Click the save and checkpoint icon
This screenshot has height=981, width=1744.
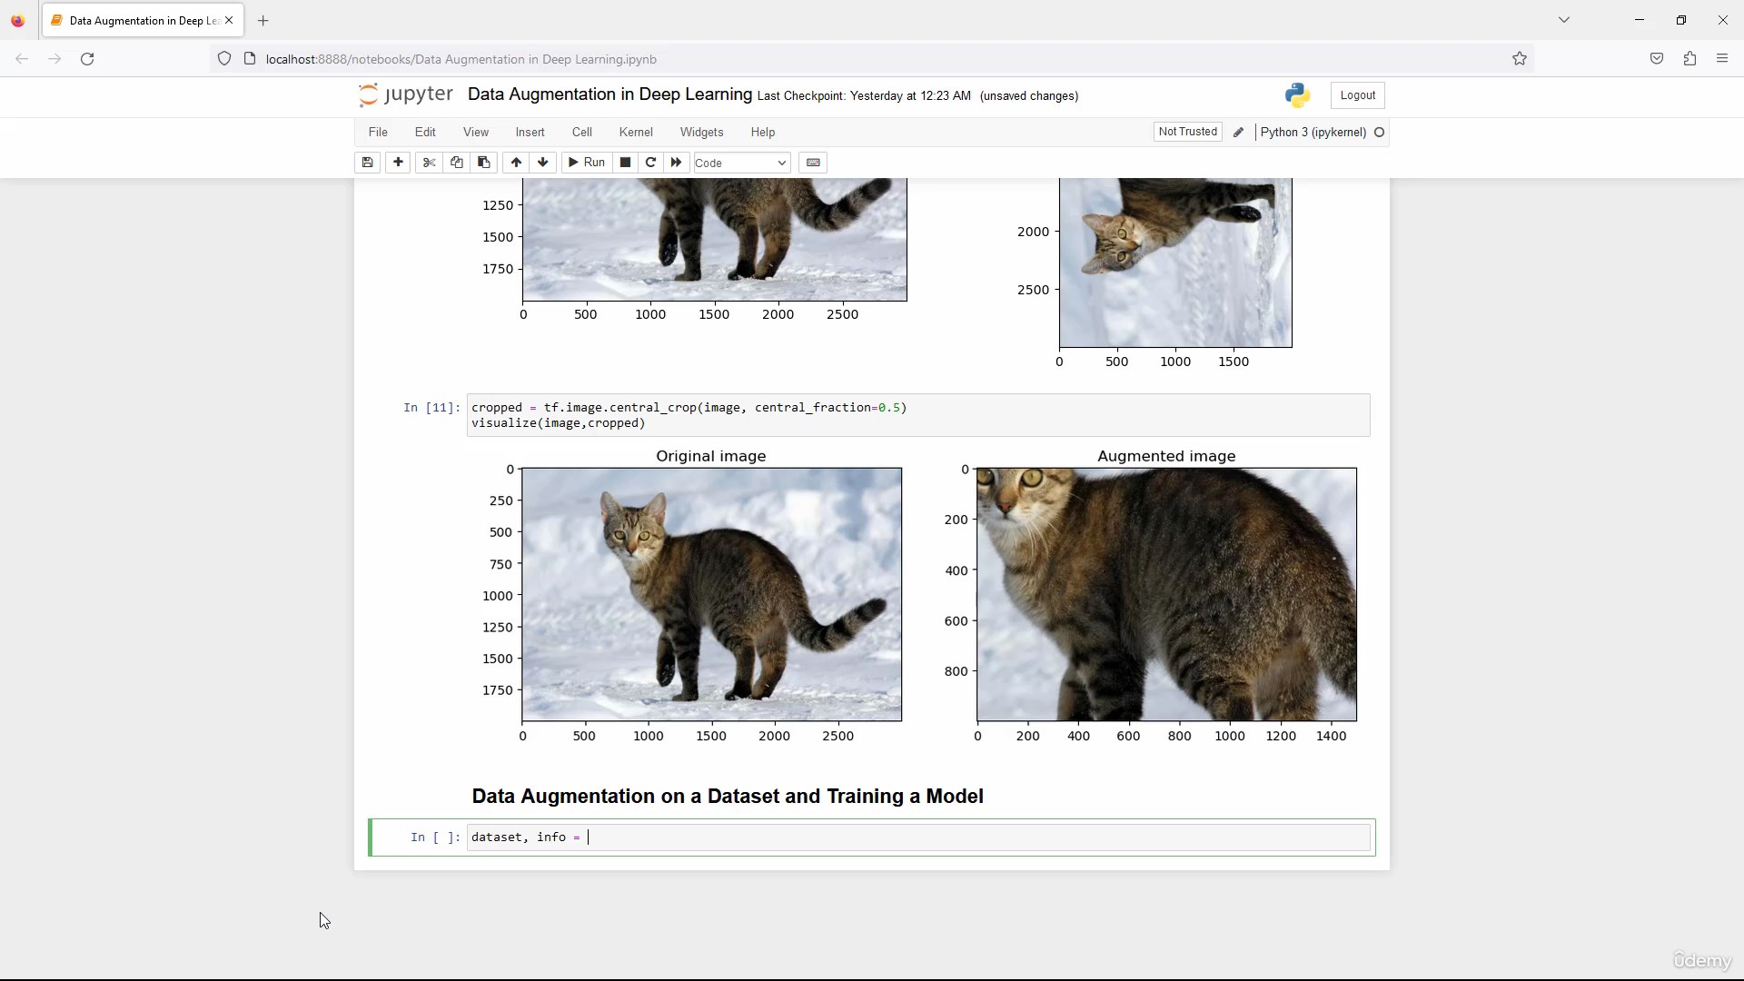click(367, 163)
